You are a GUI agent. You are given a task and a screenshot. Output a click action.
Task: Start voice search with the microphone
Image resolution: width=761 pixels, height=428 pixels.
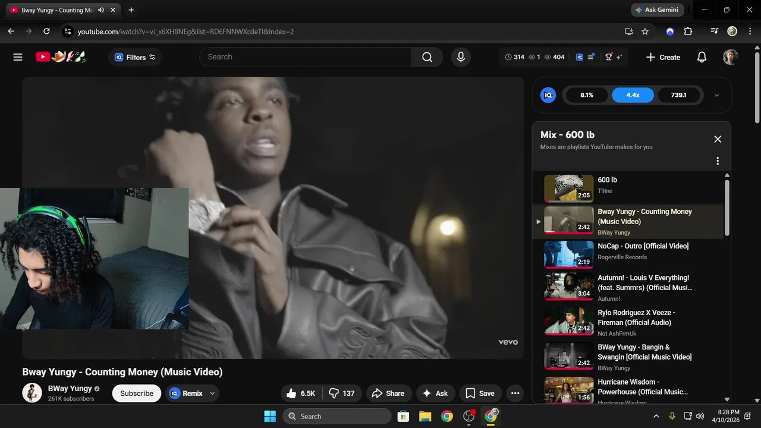tap(460, 57)
